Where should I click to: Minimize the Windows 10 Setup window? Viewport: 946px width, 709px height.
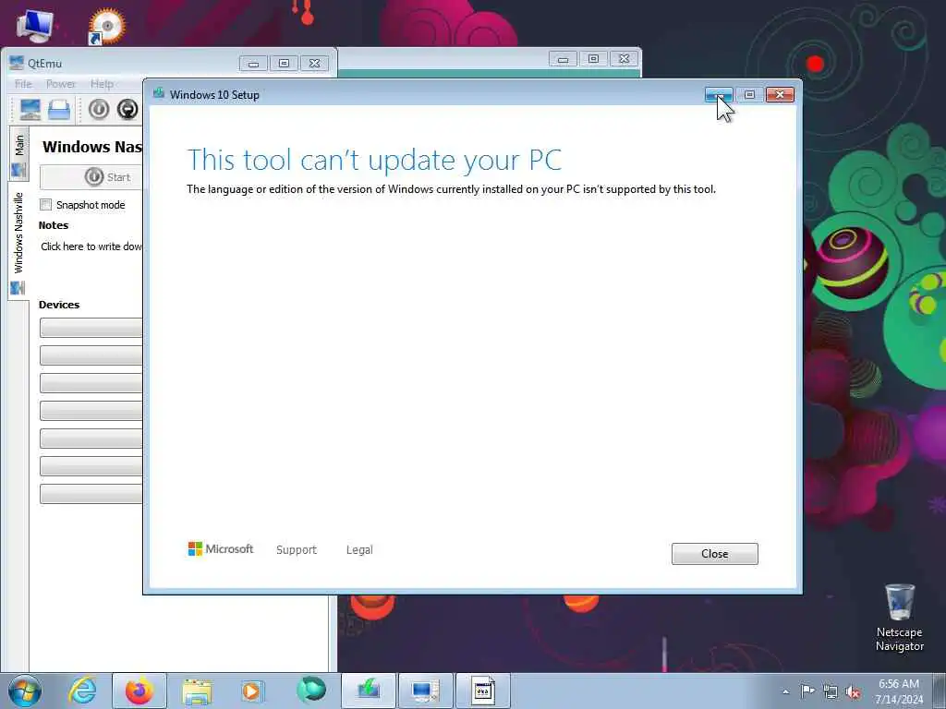point(719,95)
